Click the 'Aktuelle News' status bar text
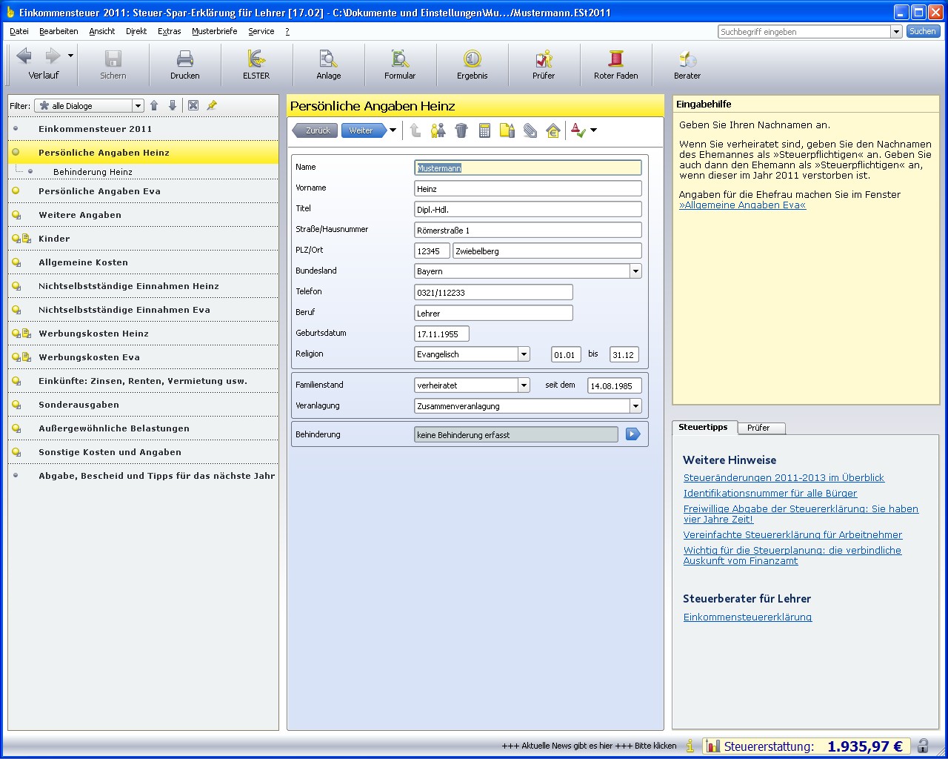The width and height of the screenshot is (948, 759). click(589, 746)
